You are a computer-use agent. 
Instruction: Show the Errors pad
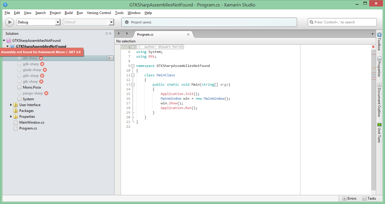pos(349,198)
